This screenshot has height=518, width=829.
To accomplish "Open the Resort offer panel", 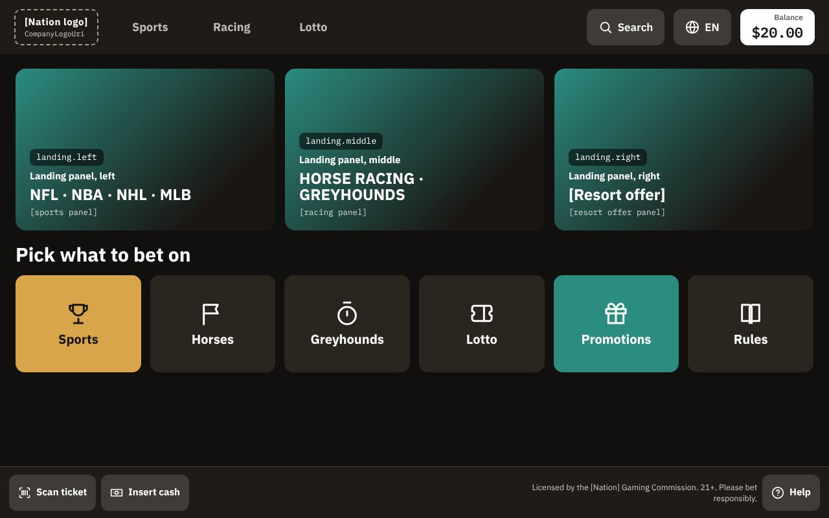I will [684, 150].
